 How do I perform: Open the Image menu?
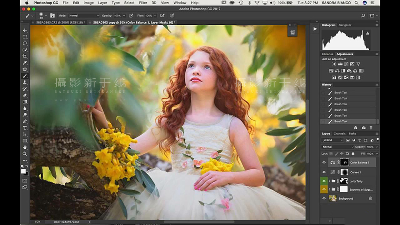88,3
